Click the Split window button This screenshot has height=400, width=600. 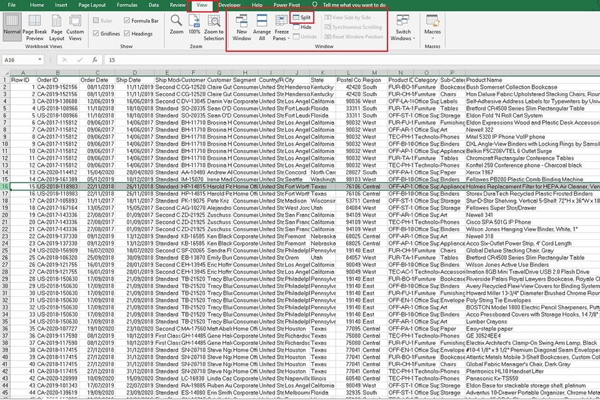click(x=301, y=17)
